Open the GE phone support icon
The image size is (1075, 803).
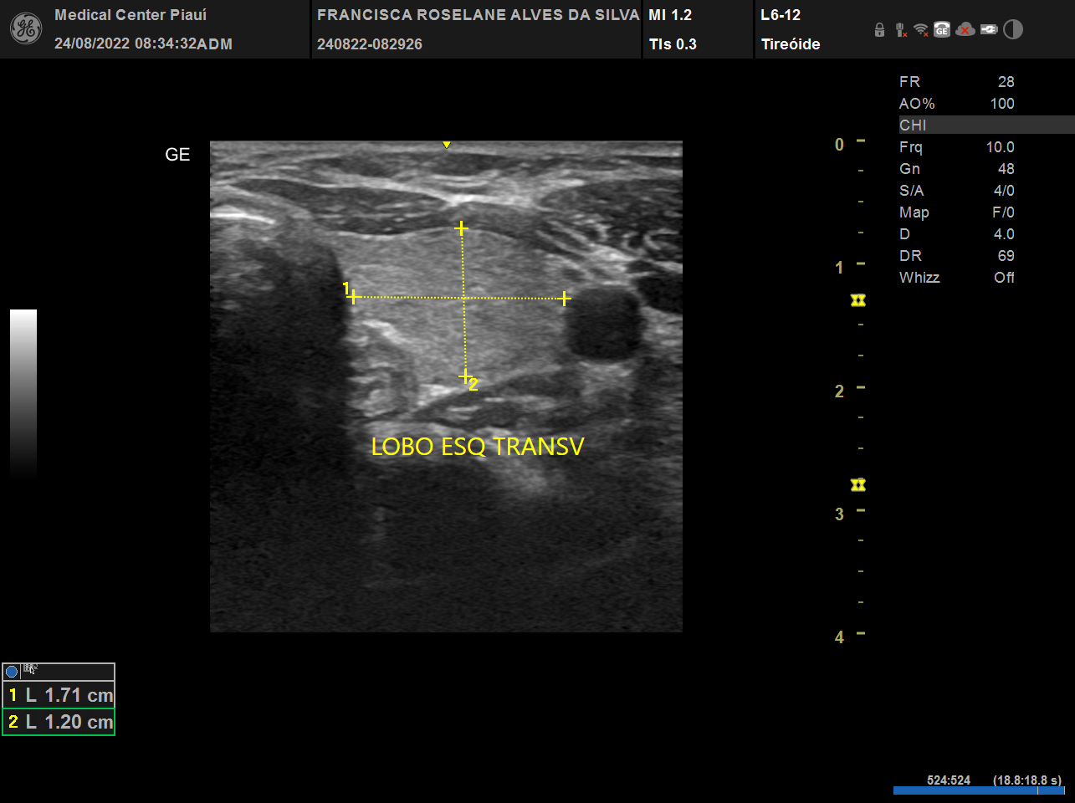pos(942,30)
